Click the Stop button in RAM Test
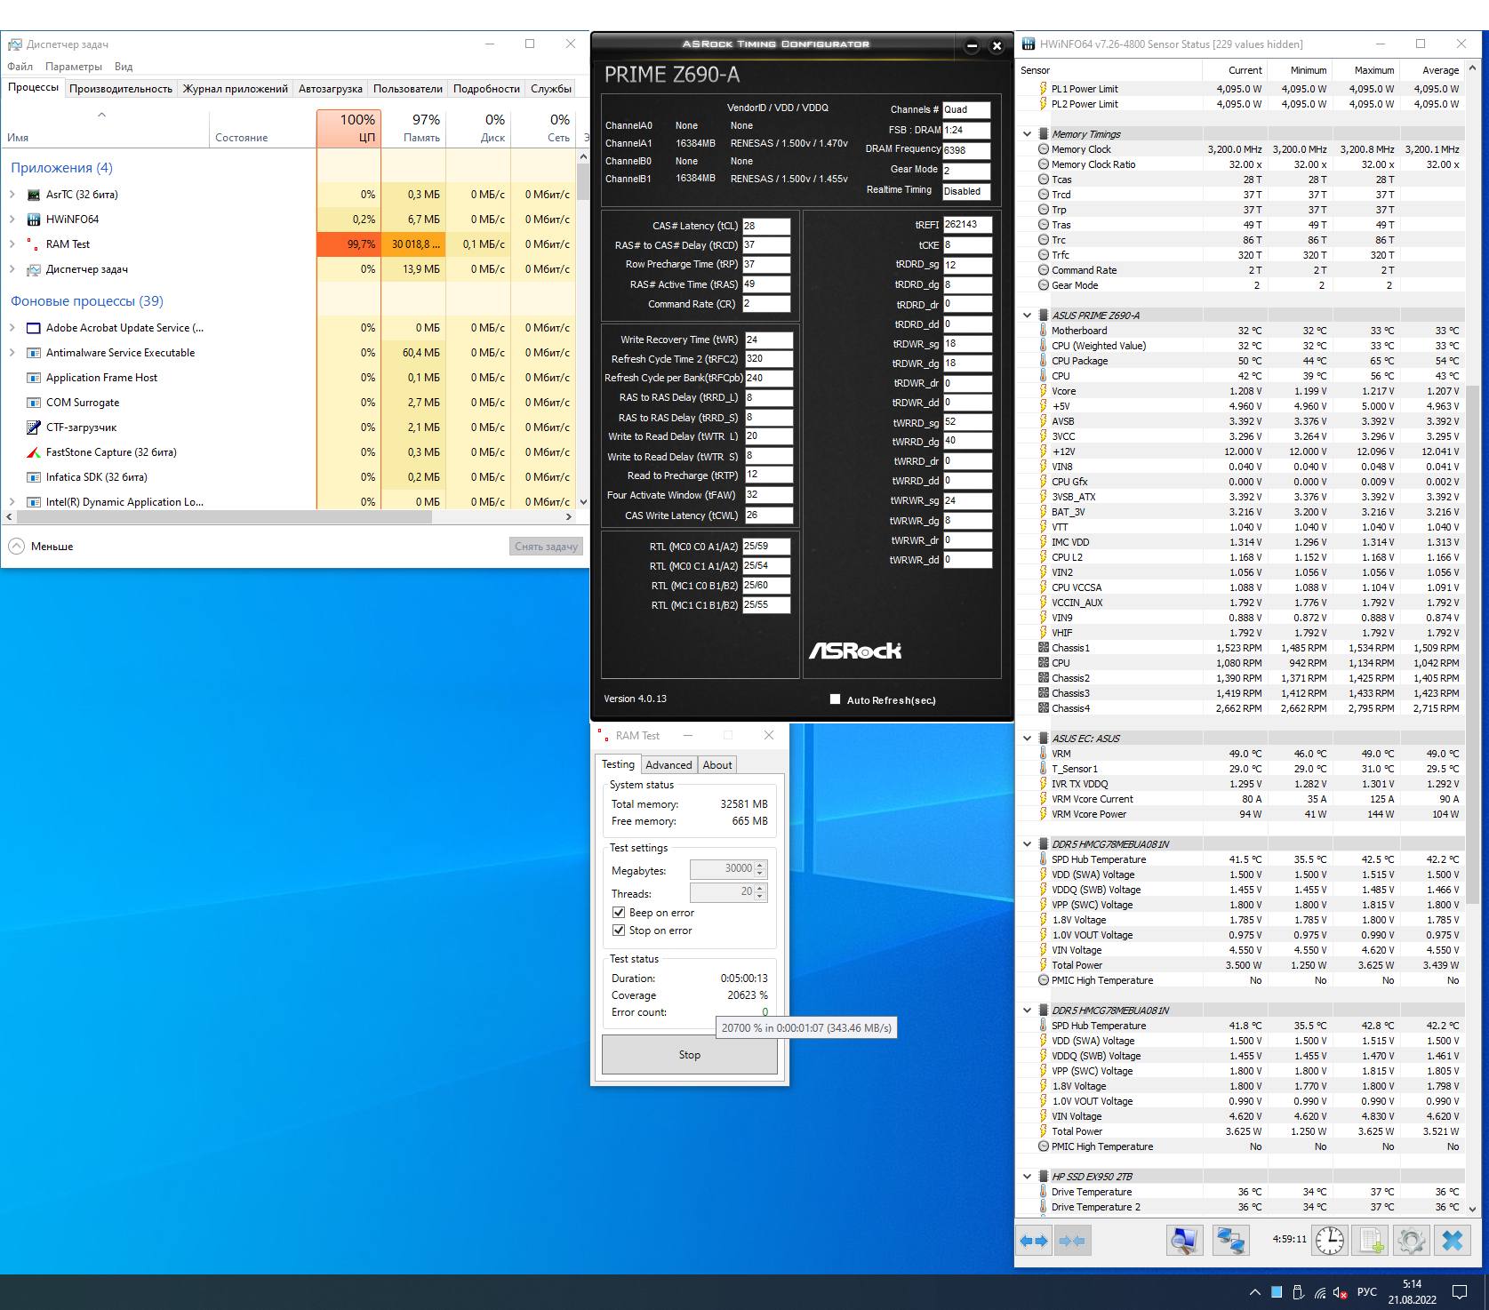 [x=690, y=1055]
